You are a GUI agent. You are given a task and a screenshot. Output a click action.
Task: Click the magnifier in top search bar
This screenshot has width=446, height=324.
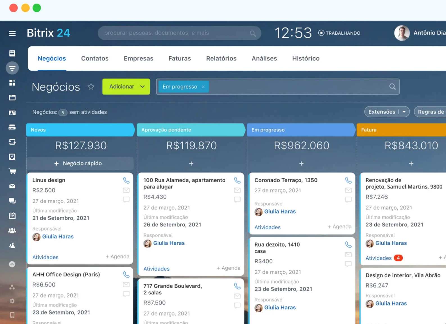[x=253, y=33]
